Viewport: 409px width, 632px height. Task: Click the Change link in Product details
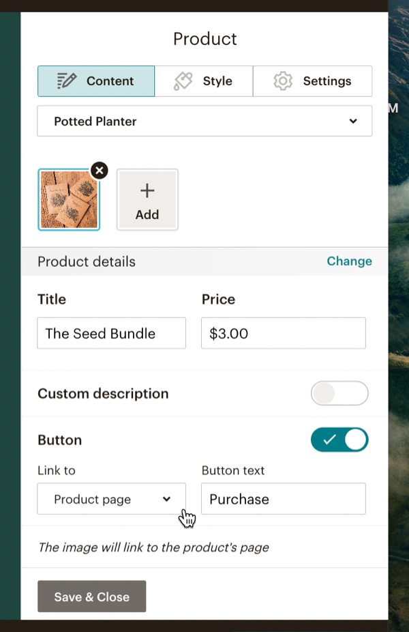(x=349, y=261)
